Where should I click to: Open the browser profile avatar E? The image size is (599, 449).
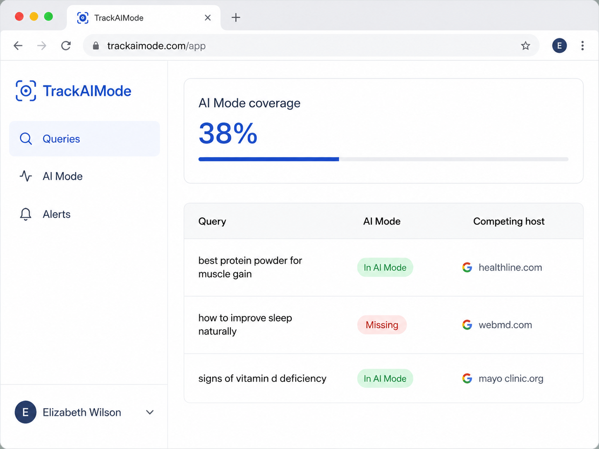[559, 45]
